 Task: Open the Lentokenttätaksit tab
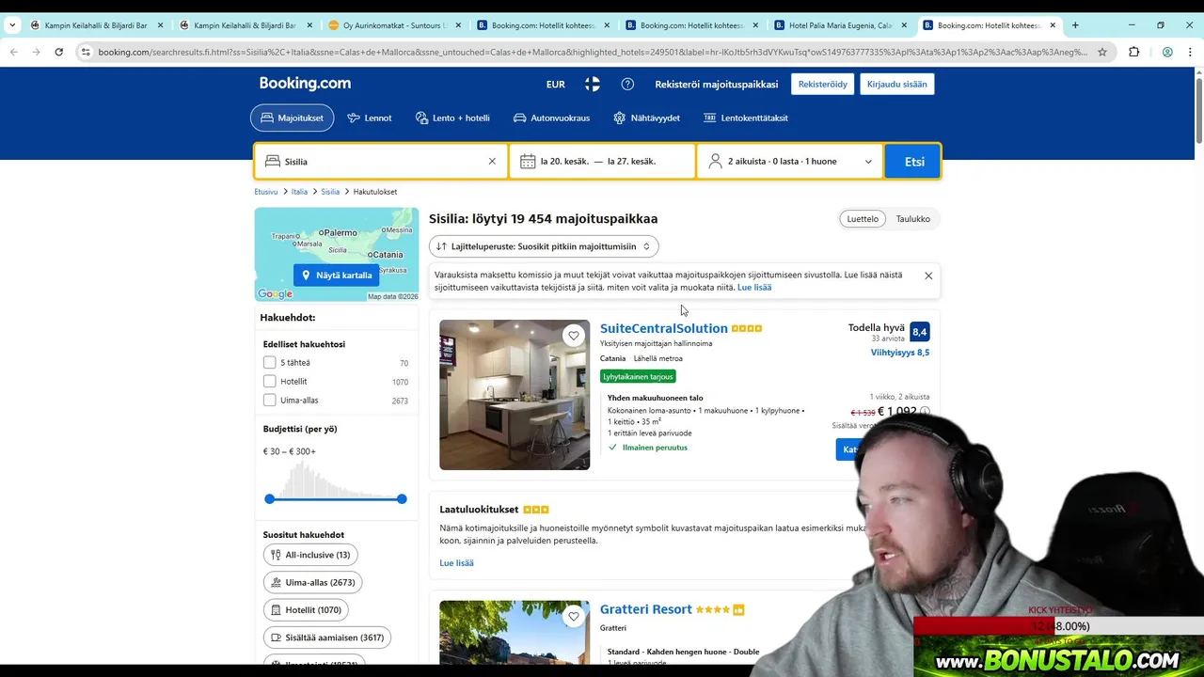pos(746,118)
